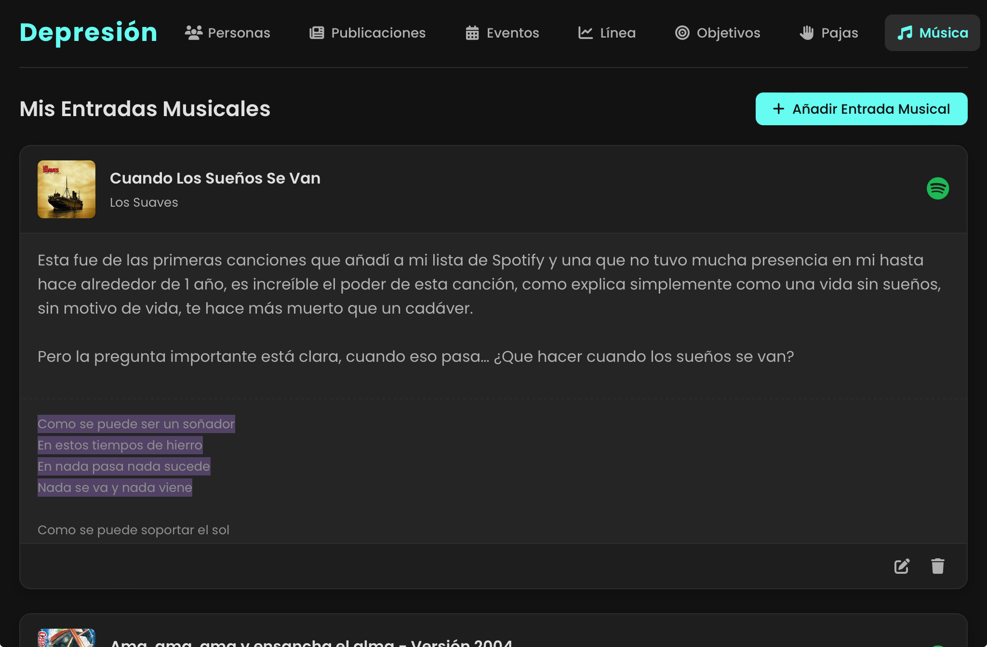Click the newspaper icon beside Publicaciones
This screenshot has height=647, width=987.
tap(317, 33)
